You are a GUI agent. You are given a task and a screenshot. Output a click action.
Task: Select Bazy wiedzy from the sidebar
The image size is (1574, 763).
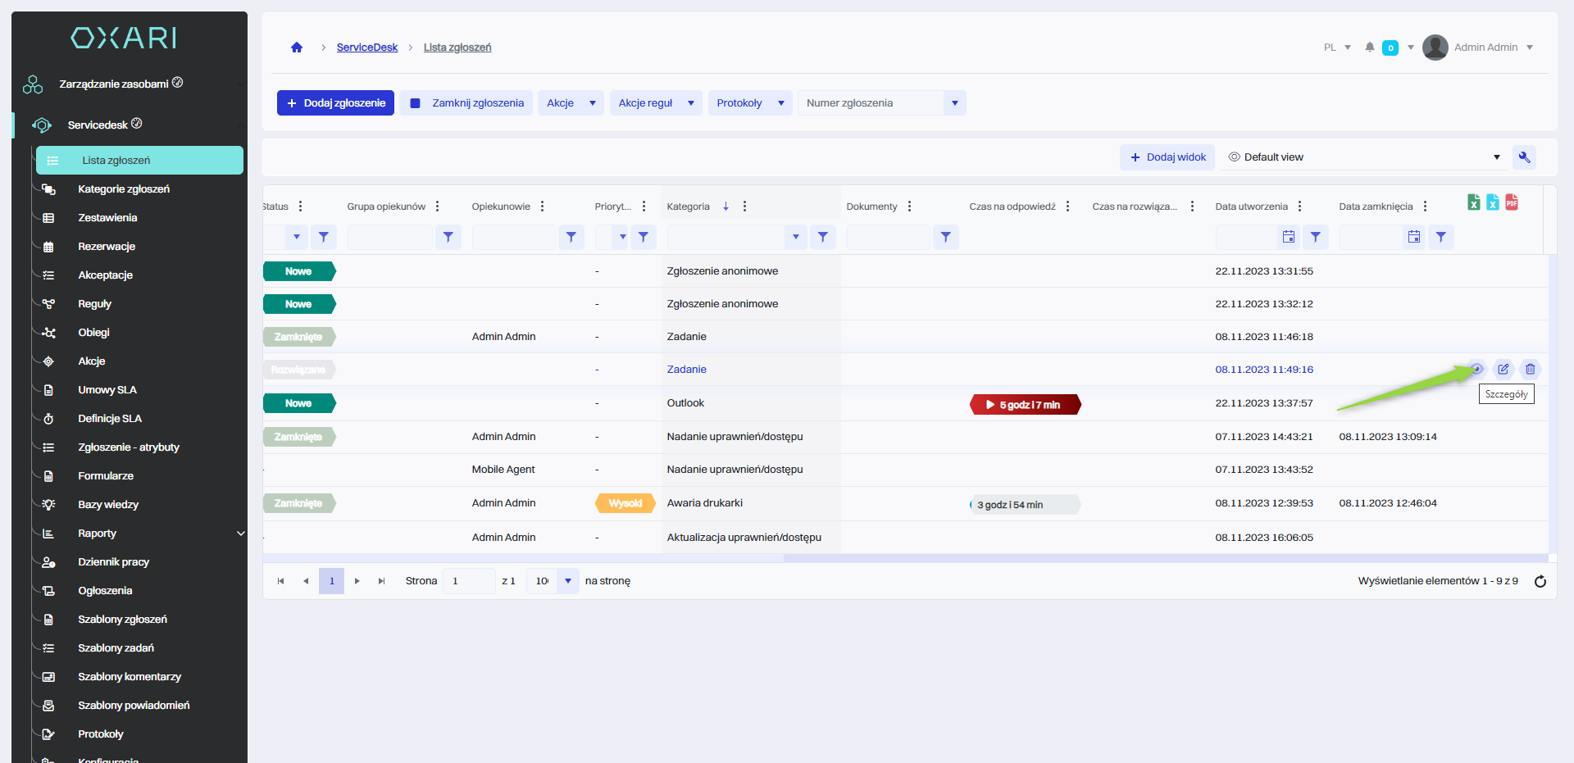coord(108,505)
